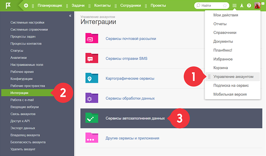This screenshot has width=266, height=156.
Task: Open Настраиваемые поля in sidebar
Action: click(27, 65)
